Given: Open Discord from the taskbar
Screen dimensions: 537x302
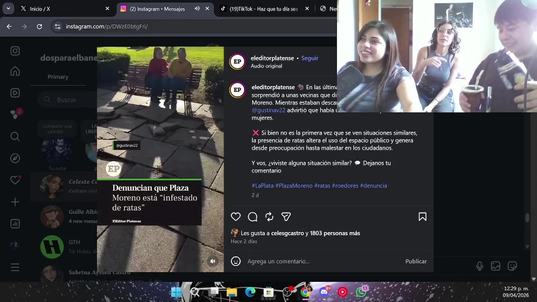Looking at the screenshot, I should (x=324, y=292).
